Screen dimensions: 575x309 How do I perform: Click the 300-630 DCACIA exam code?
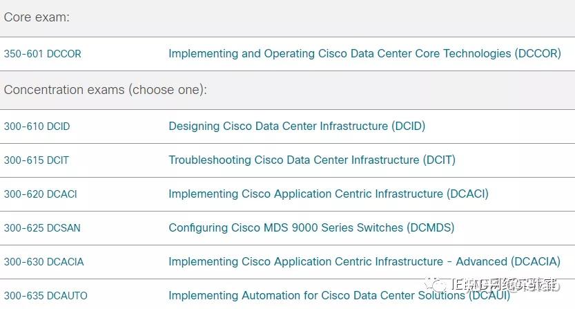pyautogui.click(x=44, y=262)
